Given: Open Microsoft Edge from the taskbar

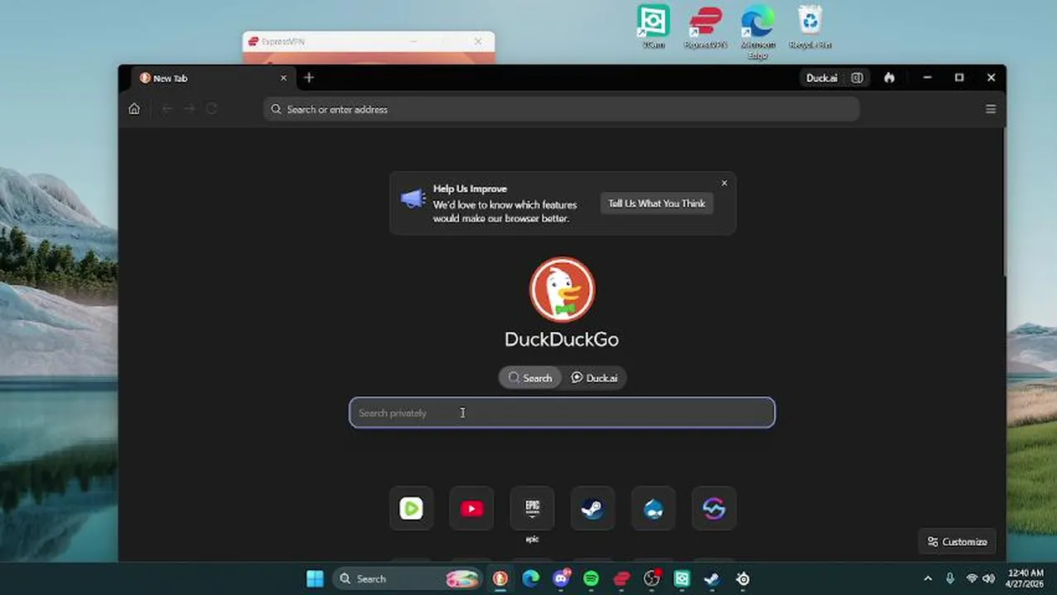Looking at the screenshot, I should click(531, 578).
